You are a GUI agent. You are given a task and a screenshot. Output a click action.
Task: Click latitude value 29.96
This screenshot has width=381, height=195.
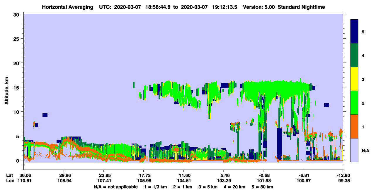[64, 175]
